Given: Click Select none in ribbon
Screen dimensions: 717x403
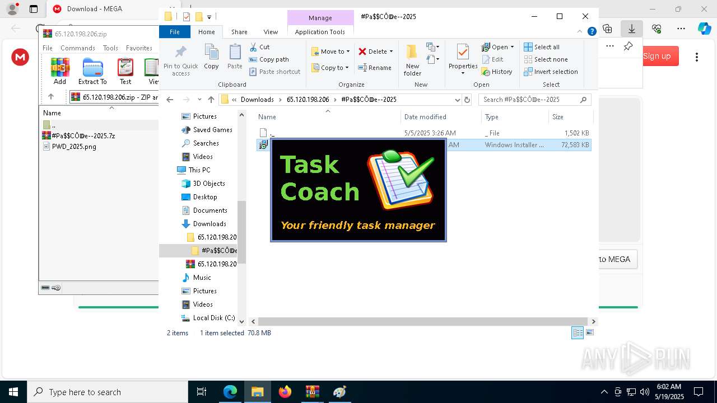Looking at the screenshot, I should (x=546, y=59).
